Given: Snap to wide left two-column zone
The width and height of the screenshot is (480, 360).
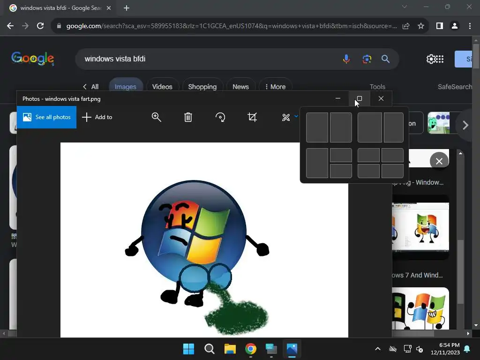Looking at the screenshot, I should [x=370, y=127].
